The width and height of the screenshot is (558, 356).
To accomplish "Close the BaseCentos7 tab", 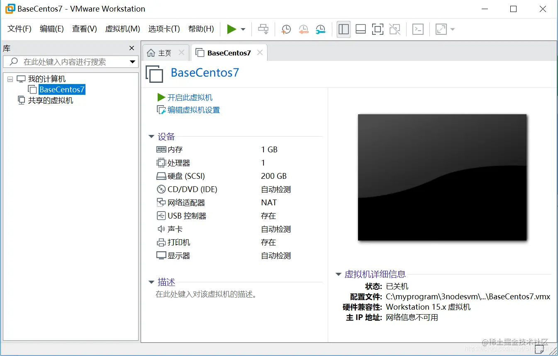I will coord(259,53).
